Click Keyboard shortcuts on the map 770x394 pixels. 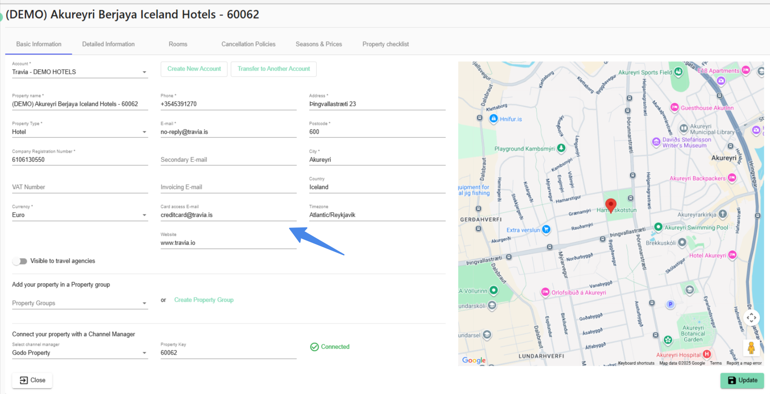pos(636,363)
